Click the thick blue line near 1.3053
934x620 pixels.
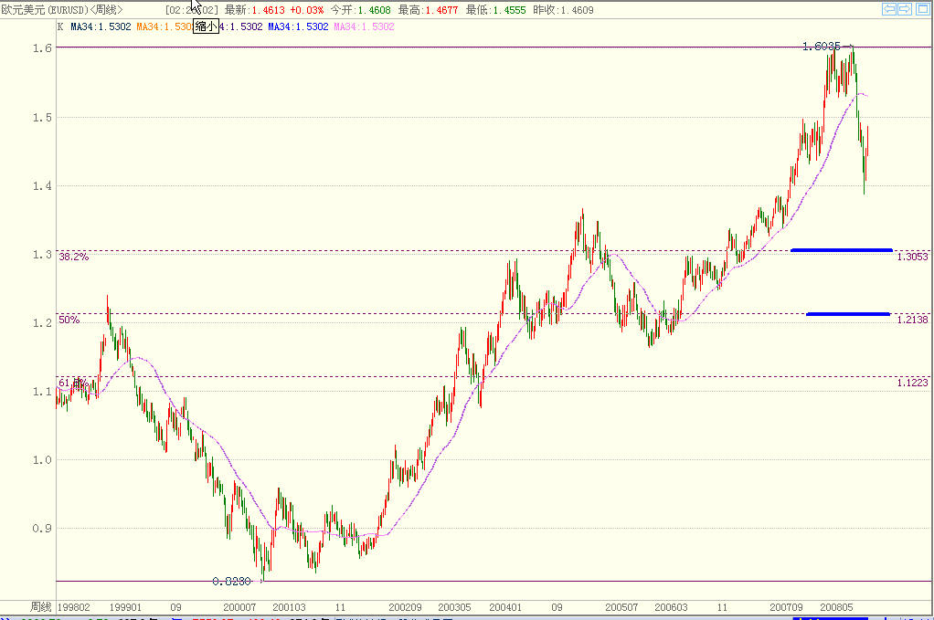[x=841, y=250]
